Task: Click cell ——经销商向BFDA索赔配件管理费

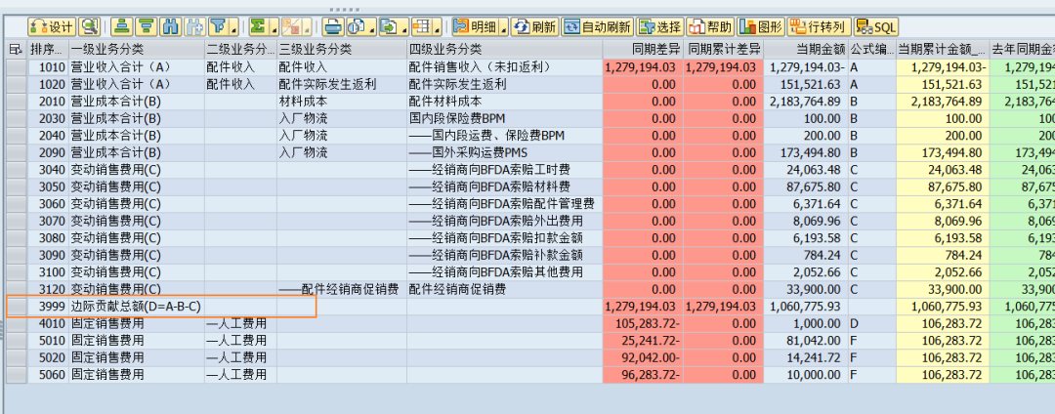Action: pyautogui.click(x=505, y=204)
